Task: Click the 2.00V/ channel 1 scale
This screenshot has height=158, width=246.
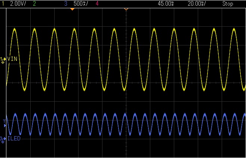Action: point(18,4)
